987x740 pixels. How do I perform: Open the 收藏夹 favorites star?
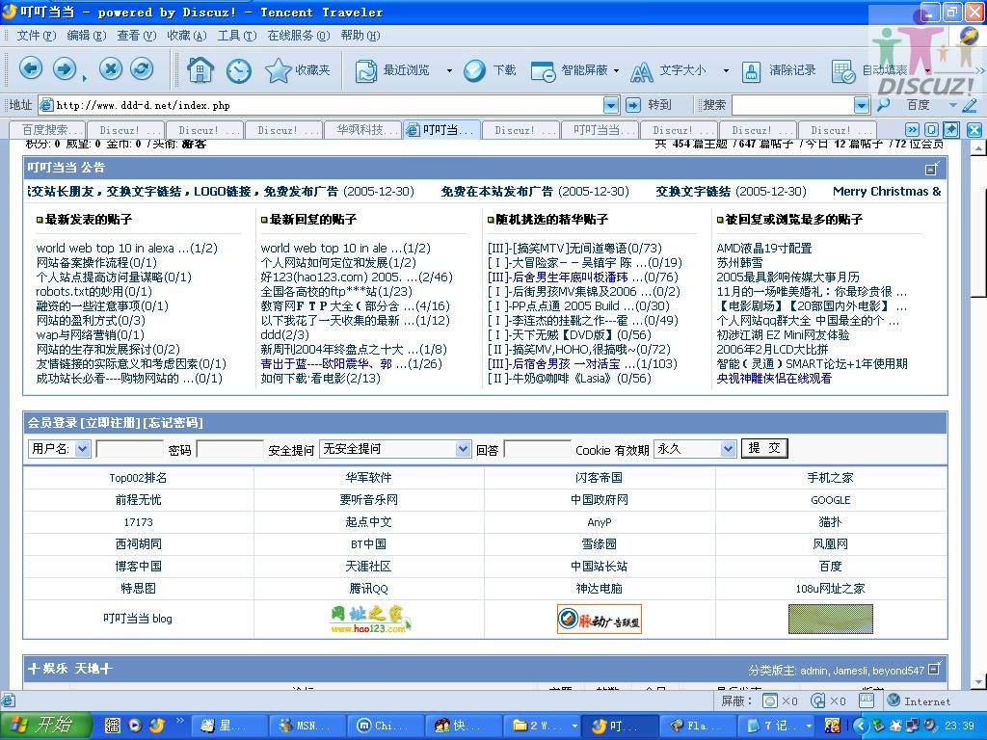coord(297,70)
